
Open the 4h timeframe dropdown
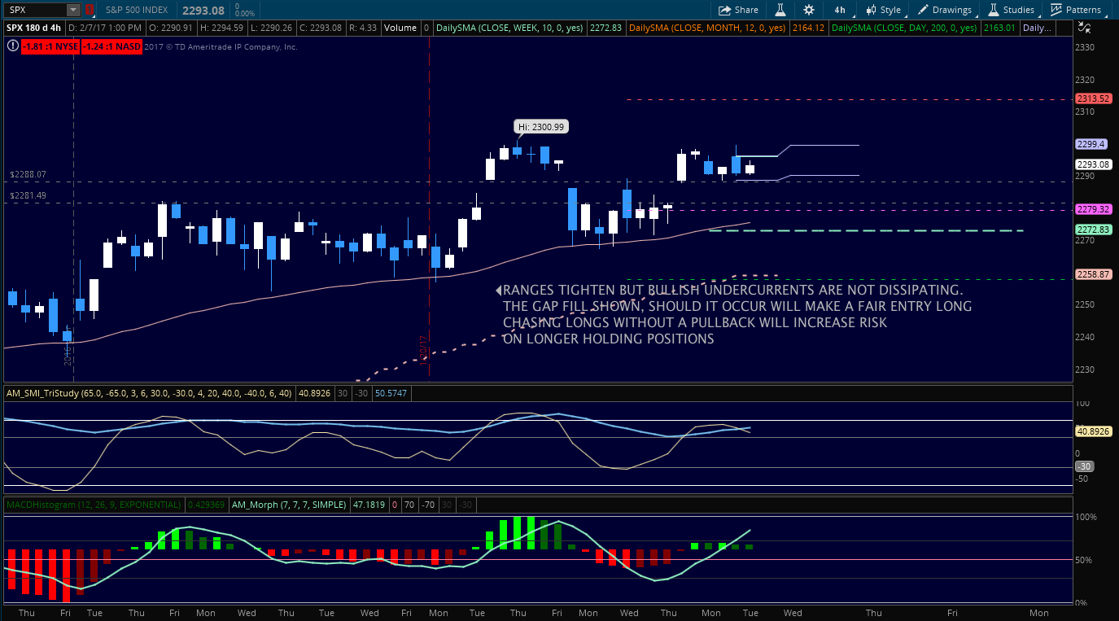pyautogui.click(x=839, y=10)
